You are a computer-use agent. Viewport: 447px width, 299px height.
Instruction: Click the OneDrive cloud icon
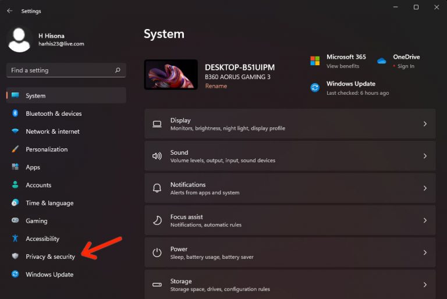[x=382, y=61]
